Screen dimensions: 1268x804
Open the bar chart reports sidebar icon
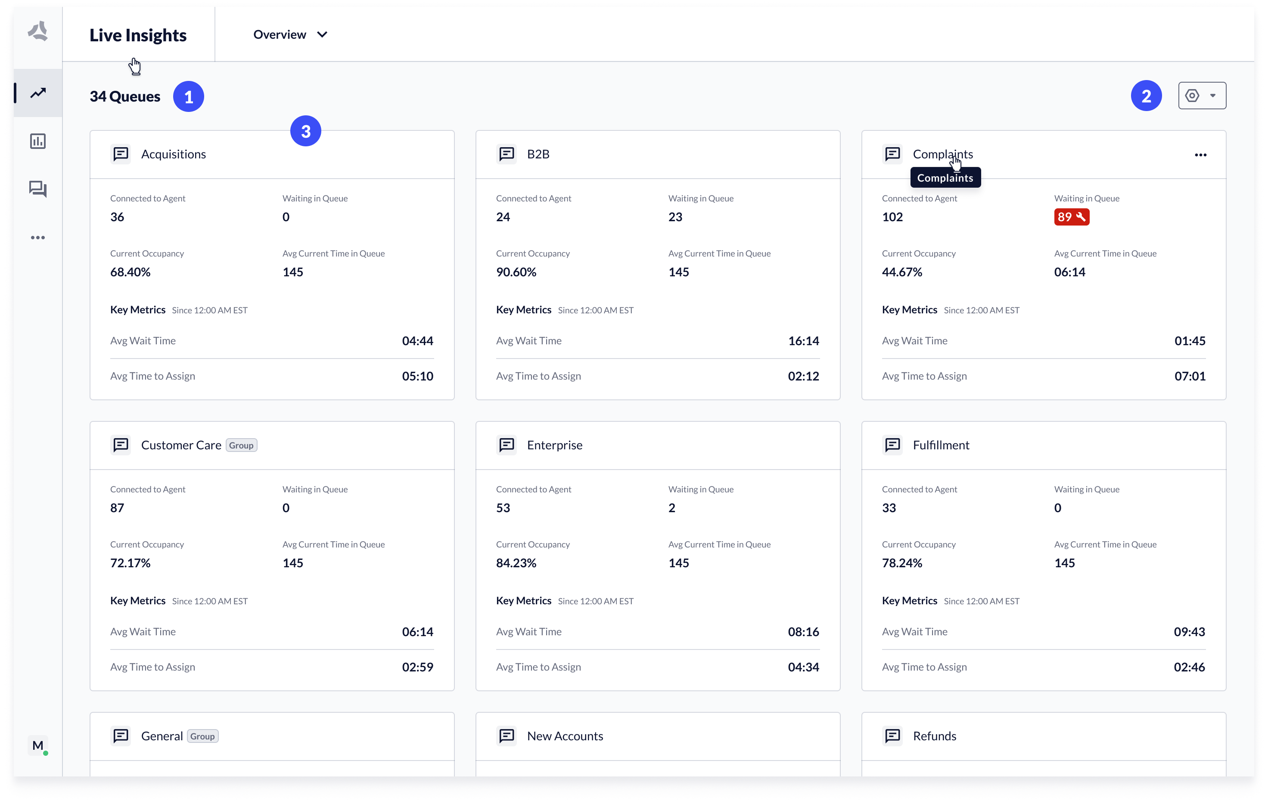[38, 141]
